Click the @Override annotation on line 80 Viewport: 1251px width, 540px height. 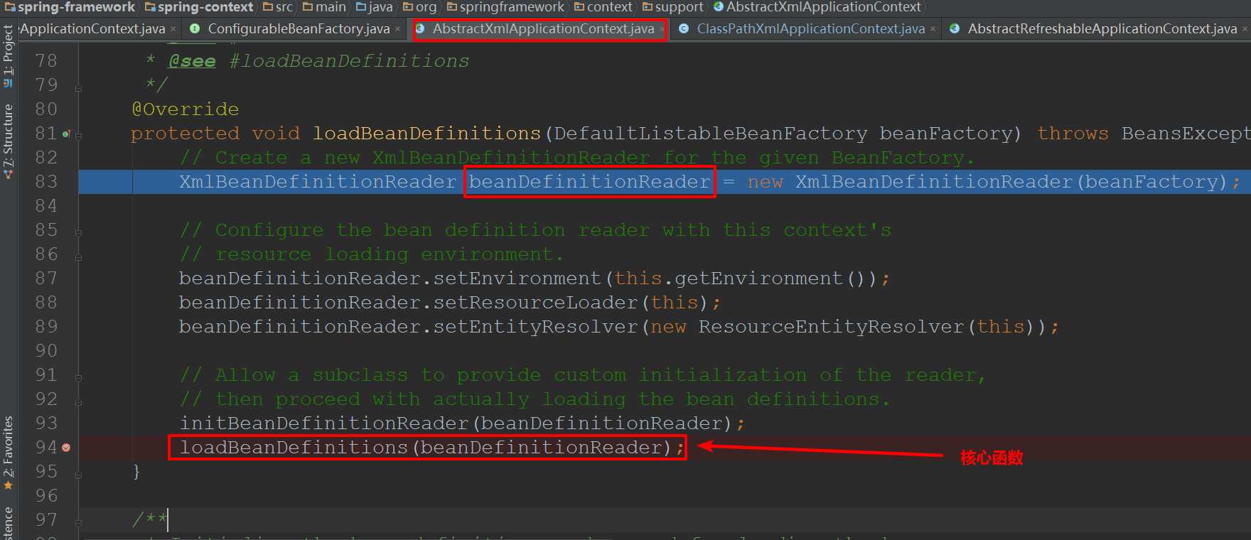tap(186, 109)
